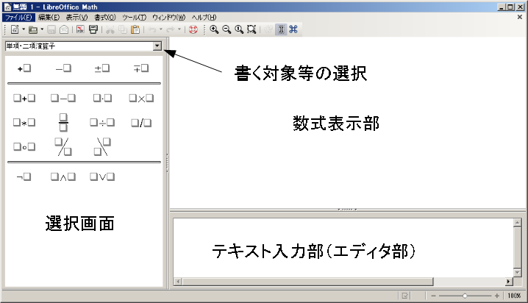Image resolution: width=528 pixels, height=303 pixels.
Task: Insert the subtraction □−□ element
Action: 63,99
